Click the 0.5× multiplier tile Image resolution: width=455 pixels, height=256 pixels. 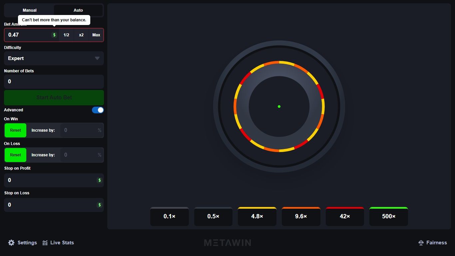click(x=213, y=216)
